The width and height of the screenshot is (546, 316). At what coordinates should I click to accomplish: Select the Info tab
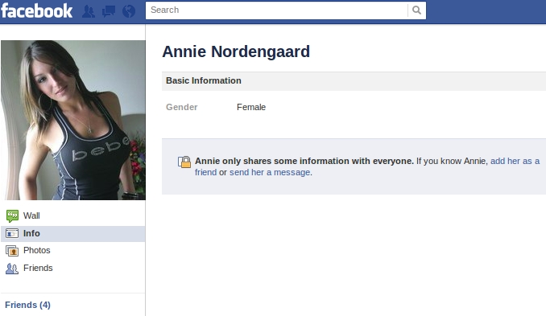pos(72,234)
